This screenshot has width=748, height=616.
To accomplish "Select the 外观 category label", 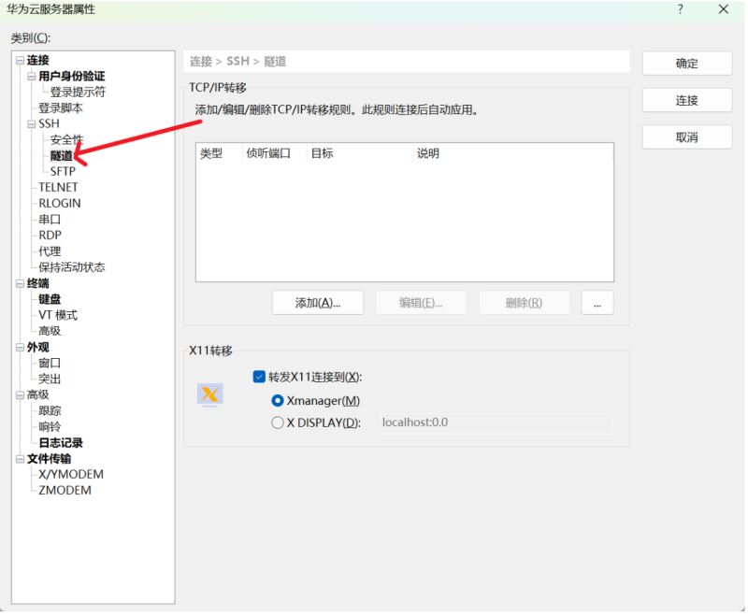I will (37, 348).
